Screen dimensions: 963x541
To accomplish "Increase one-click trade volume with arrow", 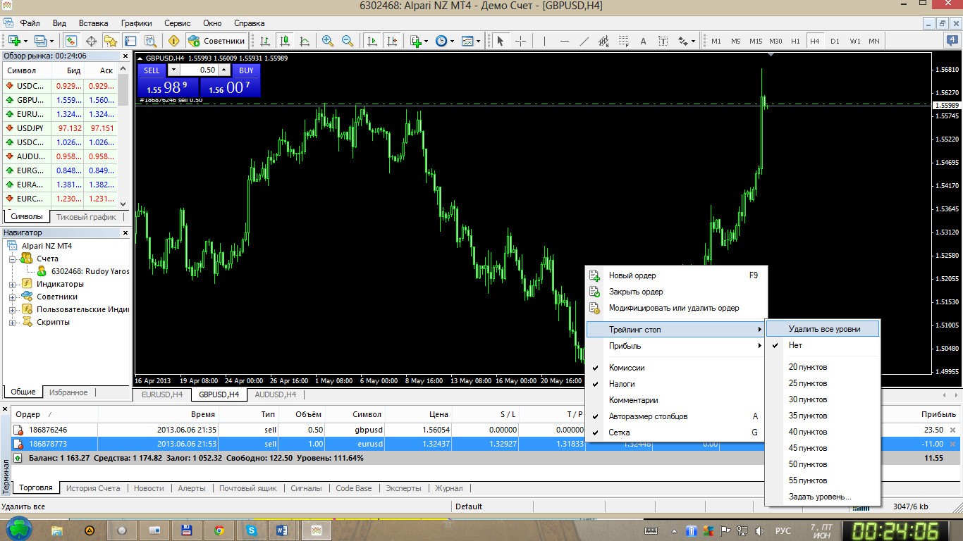I will [x=224, y=70].
